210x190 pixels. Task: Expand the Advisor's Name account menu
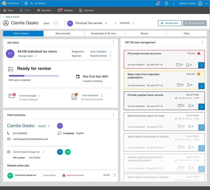tap(206, 3)
